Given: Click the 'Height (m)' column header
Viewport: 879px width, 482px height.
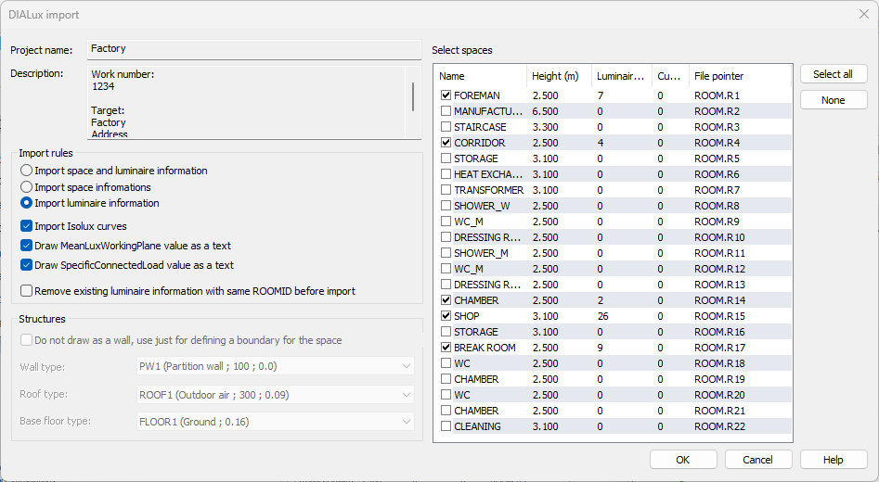Looking at the screenshot, I should (558, 76).
